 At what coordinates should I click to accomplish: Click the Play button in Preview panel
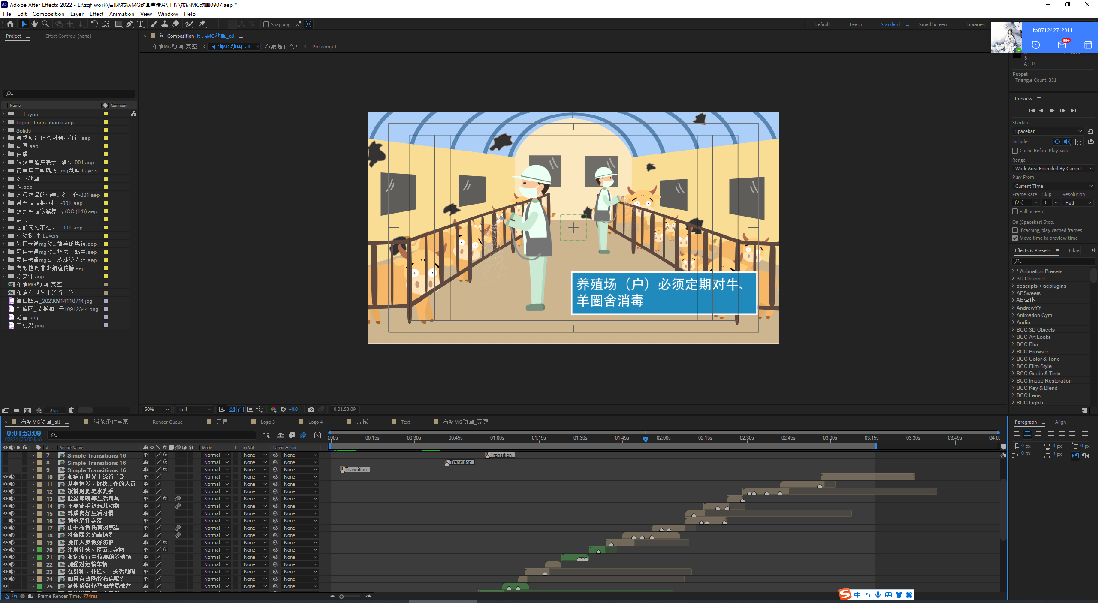coord(1052,111)
